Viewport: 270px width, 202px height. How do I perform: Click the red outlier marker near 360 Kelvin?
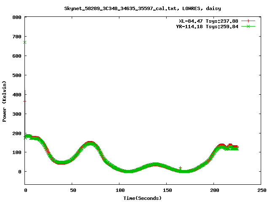coord(24,101)
